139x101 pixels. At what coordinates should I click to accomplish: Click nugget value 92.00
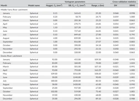click(55, 59)
